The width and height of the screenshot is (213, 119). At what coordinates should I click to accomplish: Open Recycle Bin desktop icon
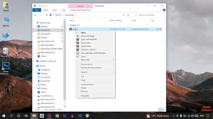6,52
